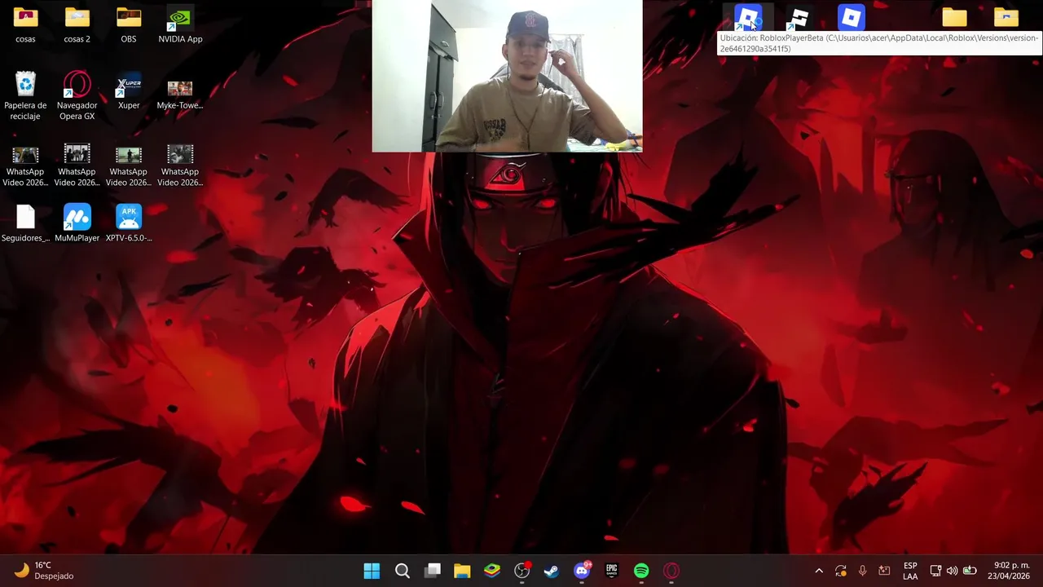1043x587 pixels.
Task: Open Opera GX from the taskbar
Action: click(x=671, y=571)
